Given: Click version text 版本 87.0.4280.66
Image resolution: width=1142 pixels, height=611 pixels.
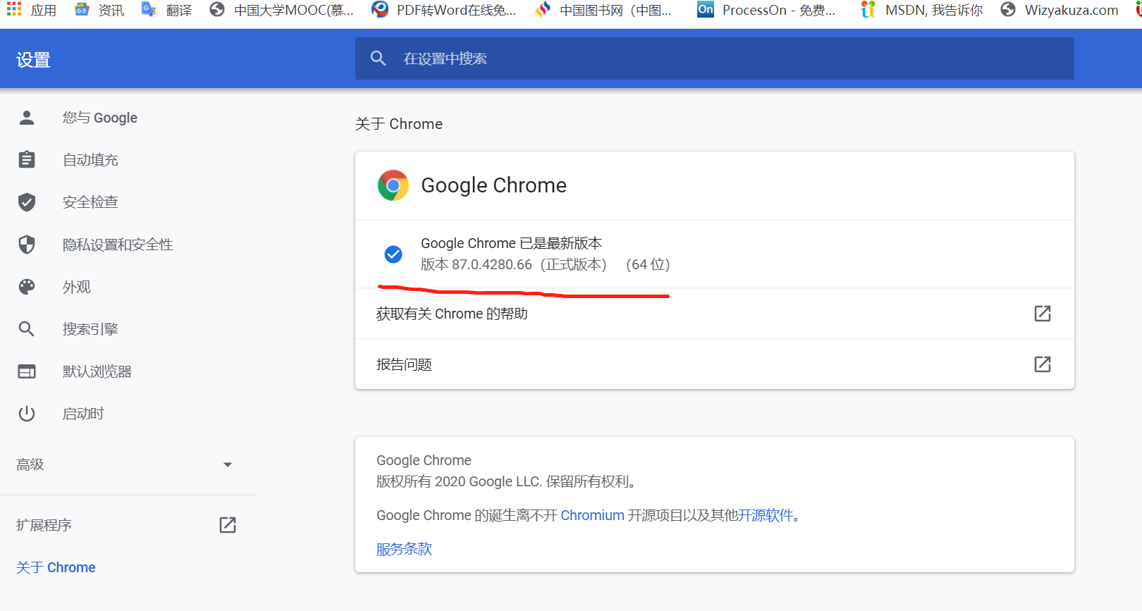Looking at the screenshot, I should (x=477, y=264).
